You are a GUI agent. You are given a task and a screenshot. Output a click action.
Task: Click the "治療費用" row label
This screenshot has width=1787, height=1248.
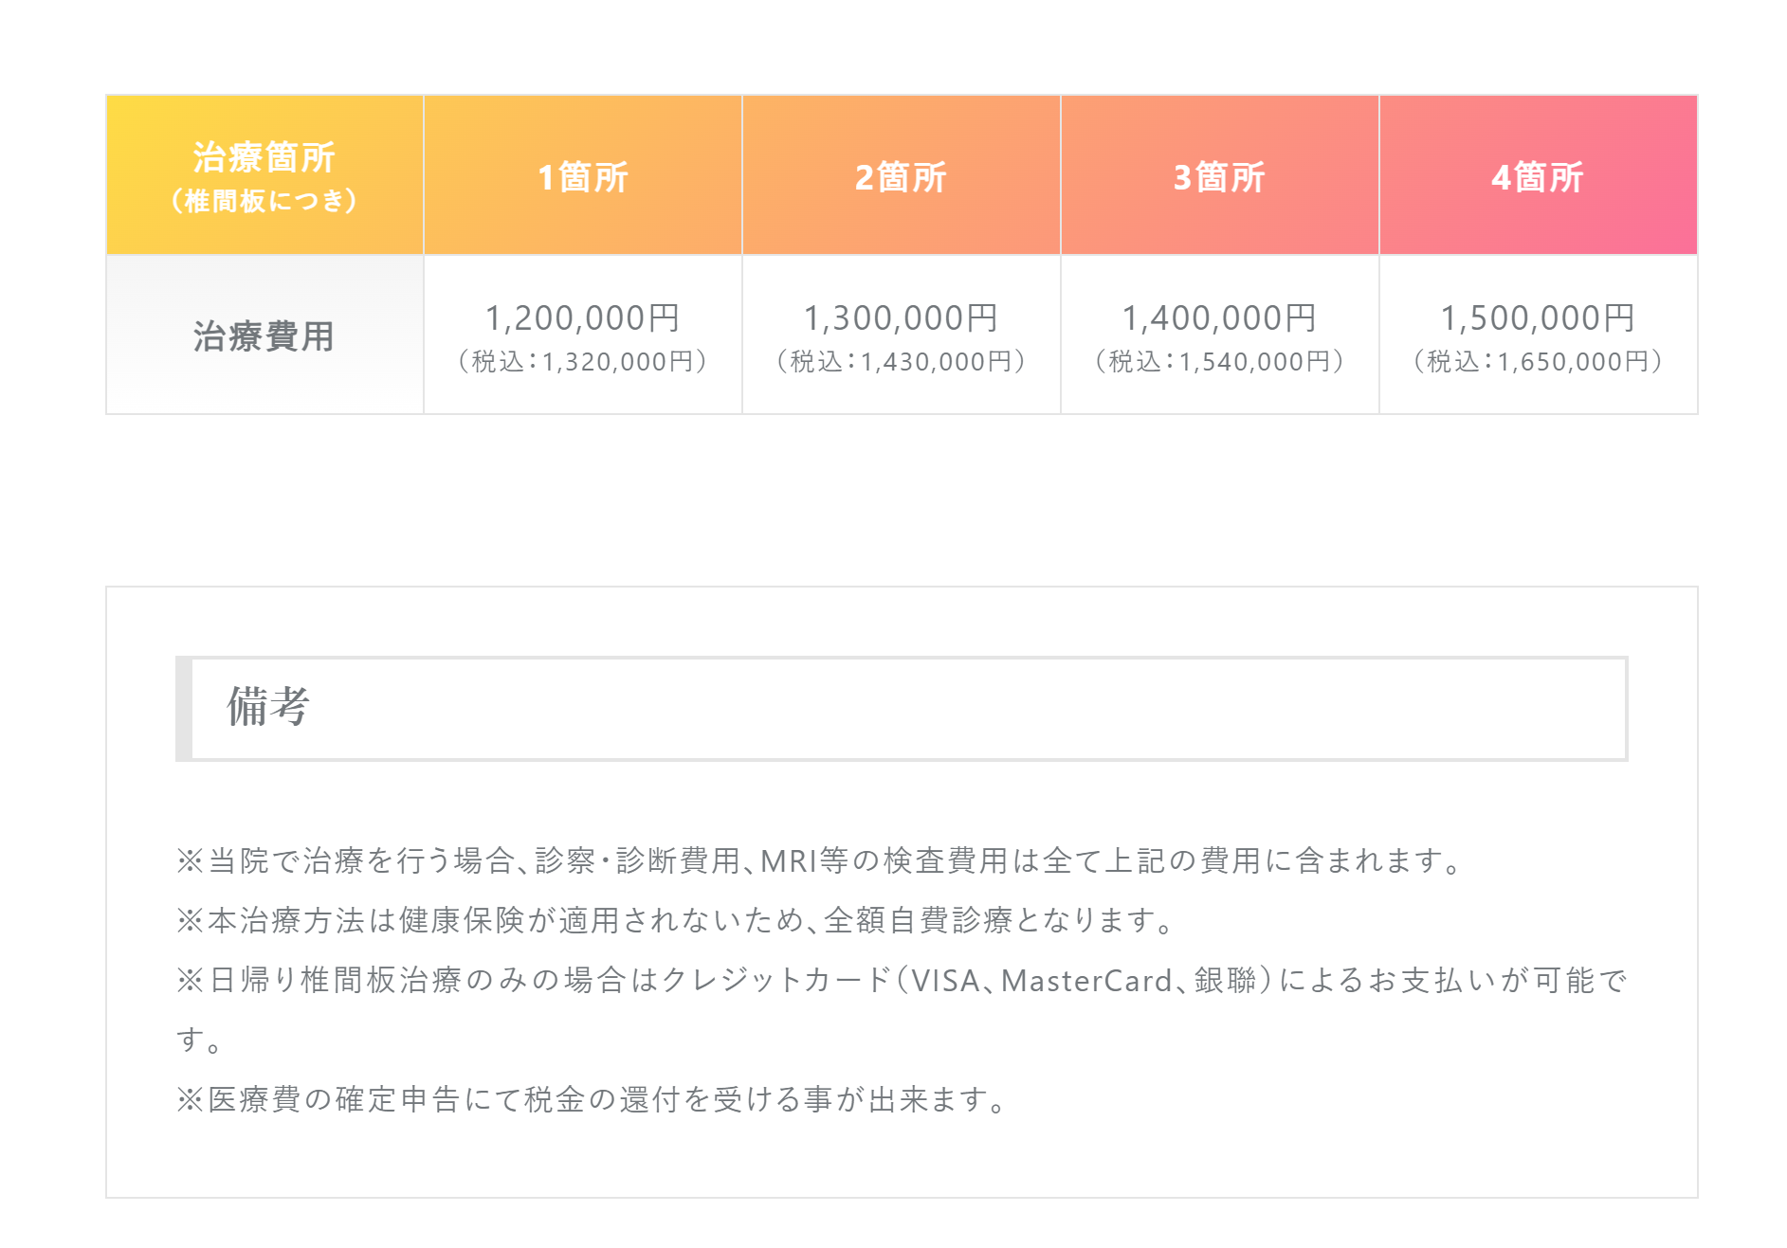click(x=264, y=336)
